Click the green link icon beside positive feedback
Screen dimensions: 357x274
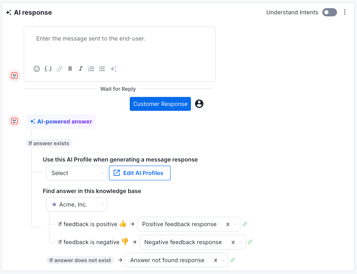tap(245, 224)
